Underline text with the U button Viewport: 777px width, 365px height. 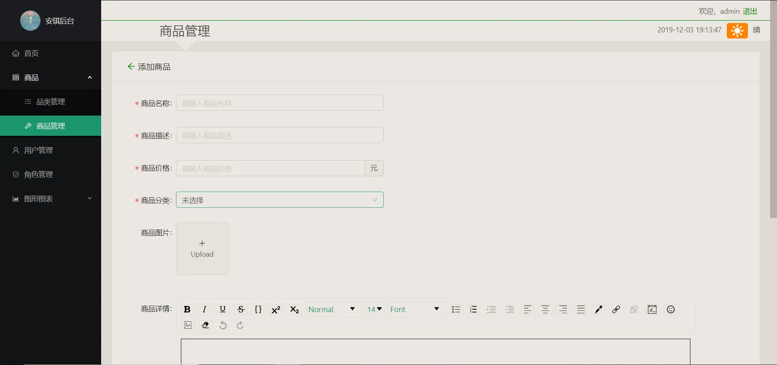click(223, 309)
